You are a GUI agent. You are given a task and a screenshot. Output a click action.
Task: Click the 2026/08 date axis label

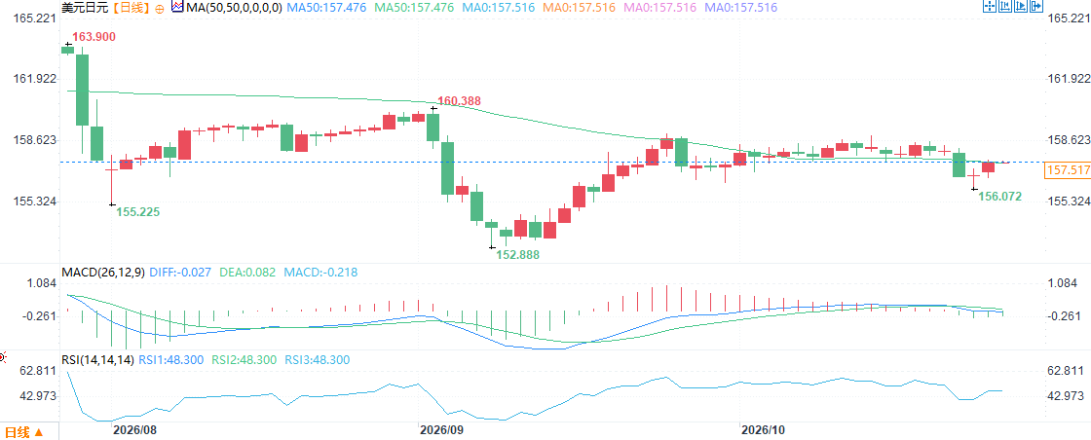click(135, 430)
